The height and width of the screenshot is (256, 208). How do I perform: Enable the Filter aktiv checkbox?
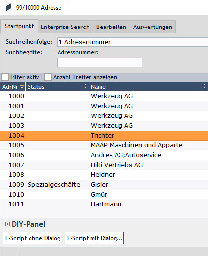click(x=5, y=77)
